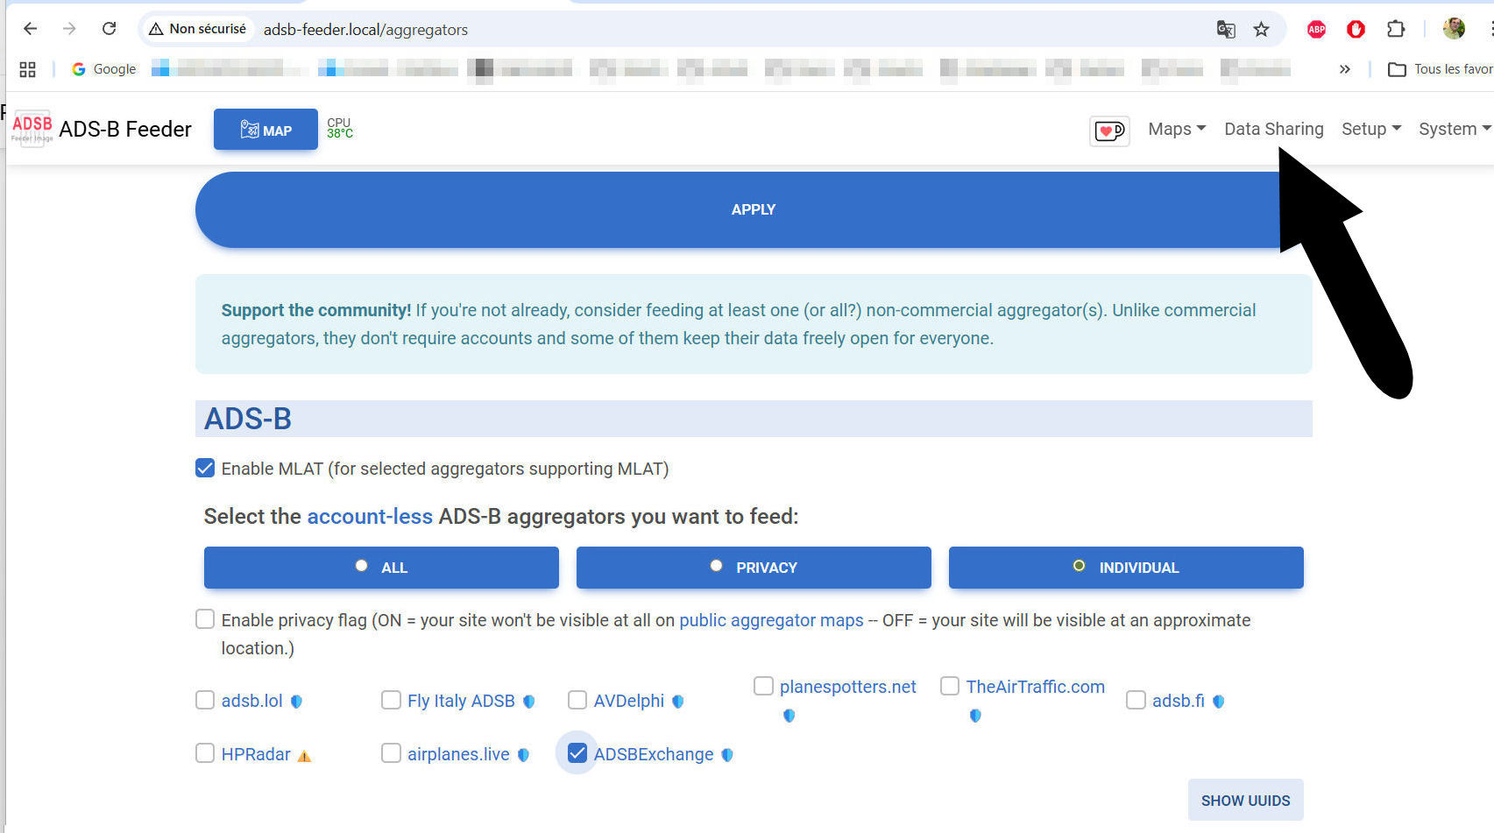Click shield icon next to ADSBExchange
1494x833 pixels.
(727, 755)
